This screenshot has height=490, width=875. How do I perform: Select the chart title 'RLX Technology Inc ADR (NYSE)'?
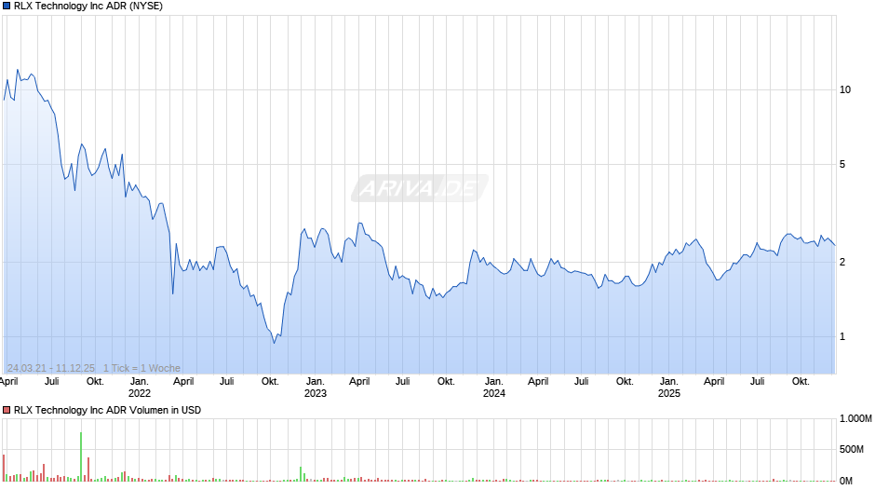coord(88,7)
